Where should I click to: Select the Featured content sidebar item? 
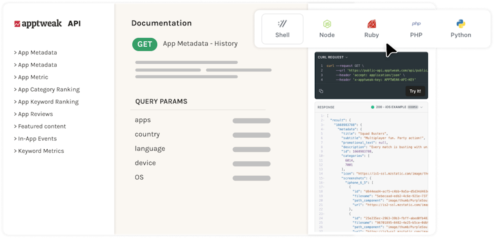[x=42, y=126]
